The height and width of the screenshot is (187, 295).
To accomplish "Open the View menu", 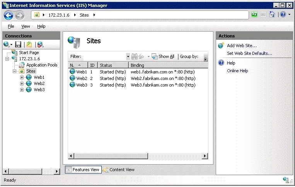I will pos(26,26).
